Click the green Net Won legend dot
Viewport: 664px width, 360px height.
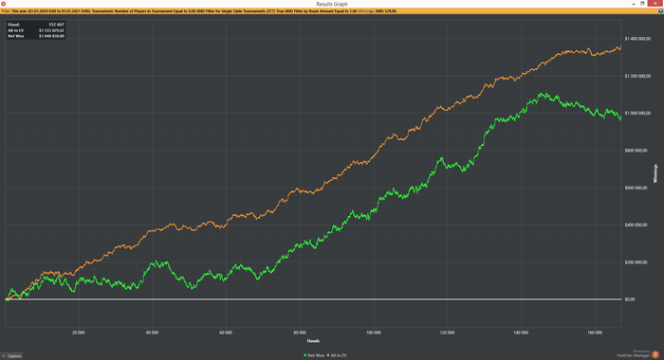[x=305, y=355]
